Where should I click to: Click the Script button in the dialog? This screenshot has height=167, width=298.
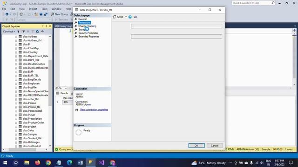point(118,17)
